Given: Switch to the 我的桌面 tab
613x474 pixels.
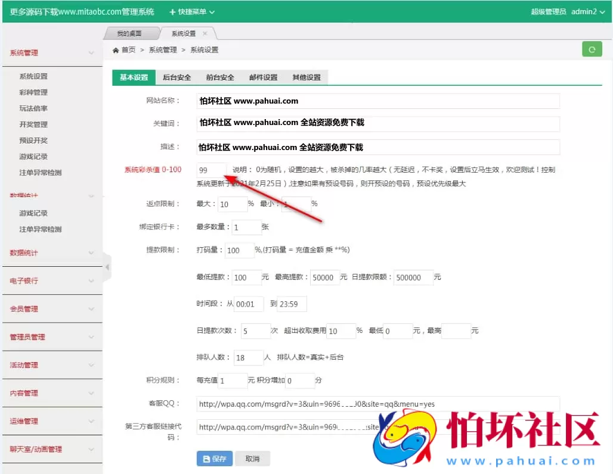Looking at the screenshot, I should [131, 34].
